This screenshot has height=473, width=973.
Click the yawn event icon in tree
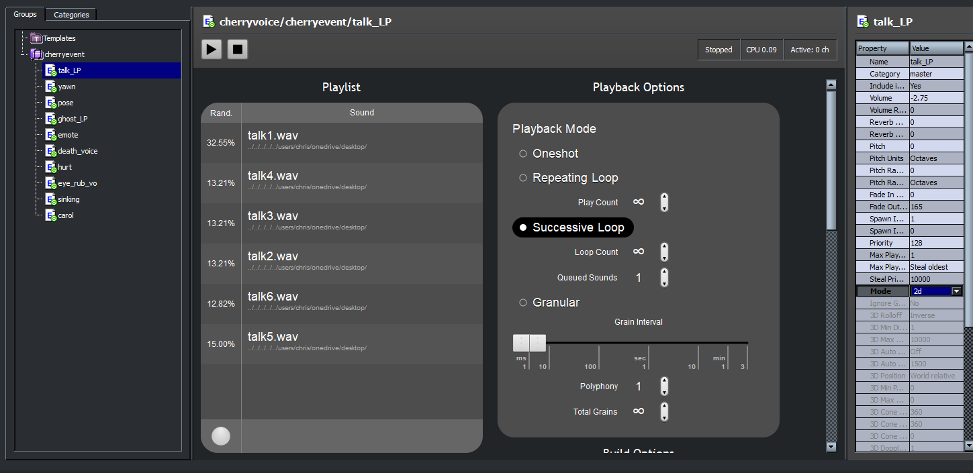click(50, 87)
